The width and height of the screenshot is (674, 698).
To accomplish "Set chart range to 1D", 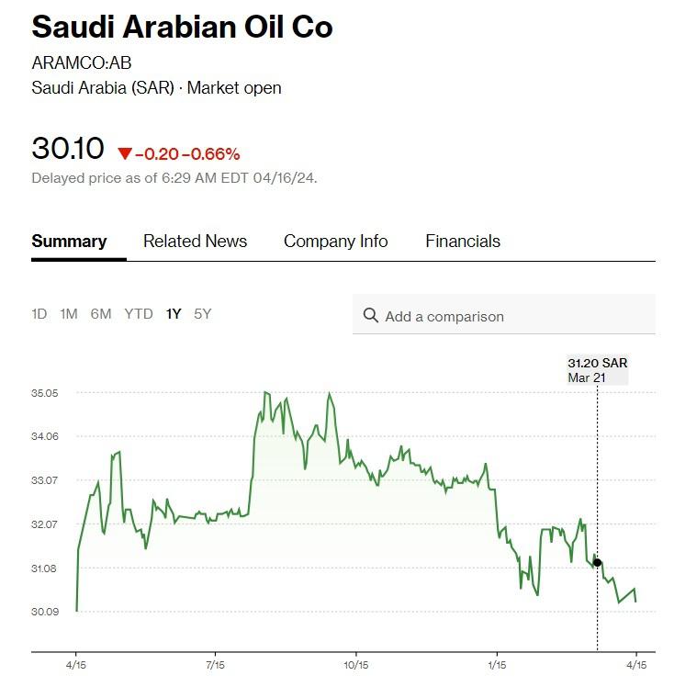I will (39, 314).
